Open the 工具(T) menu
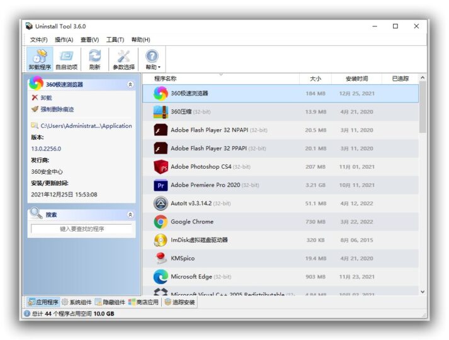This screenshot has width=449, height=340. coord(115,40)
